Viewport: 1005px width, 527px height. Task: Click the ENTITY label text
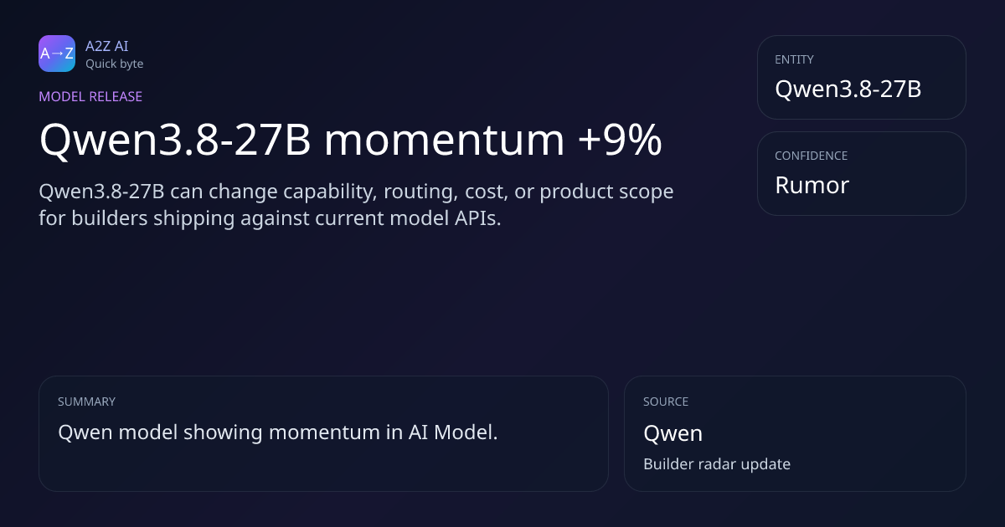coord(794,59)
